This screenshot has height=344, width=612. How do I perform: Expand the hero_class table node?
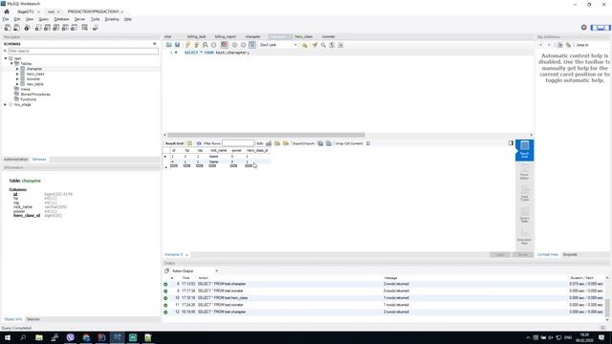pos(17,74)
